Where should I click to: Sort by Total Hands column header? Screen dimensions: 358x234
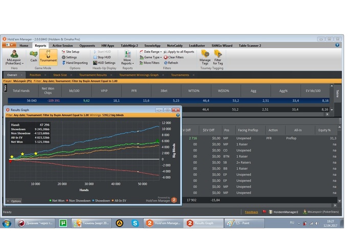[21, 91]
